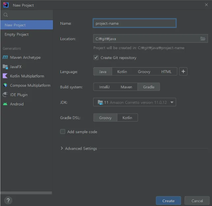Click the New Project window title
The width and height of the screenshot is (212, 206).
click(x=23, y=5)
